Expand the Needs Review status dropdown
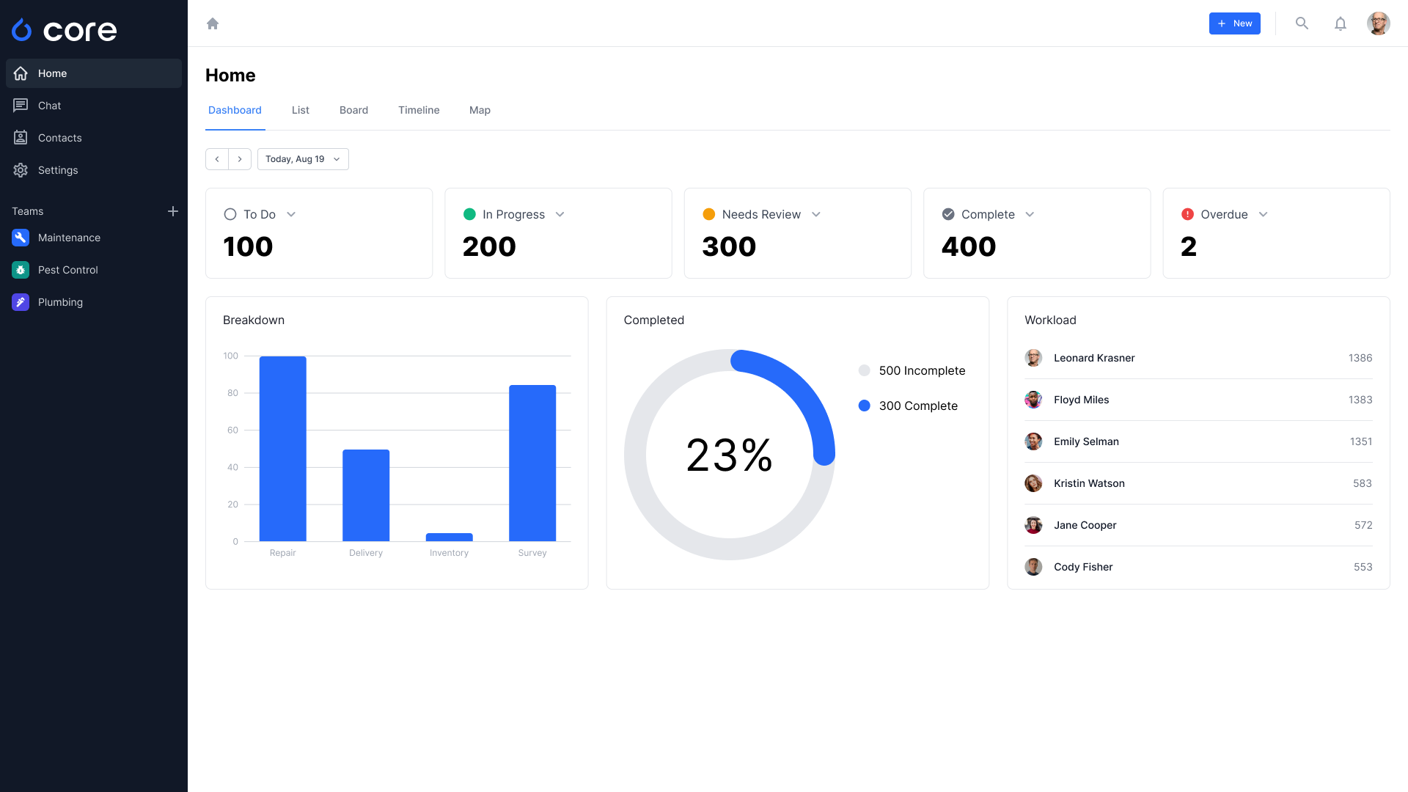 coord(816,214)
